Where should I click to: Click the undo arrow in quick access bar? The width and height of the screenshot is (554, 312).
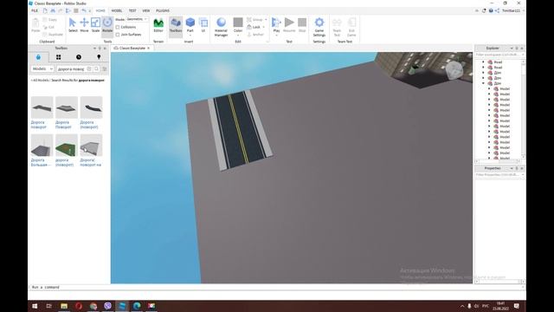84,10
